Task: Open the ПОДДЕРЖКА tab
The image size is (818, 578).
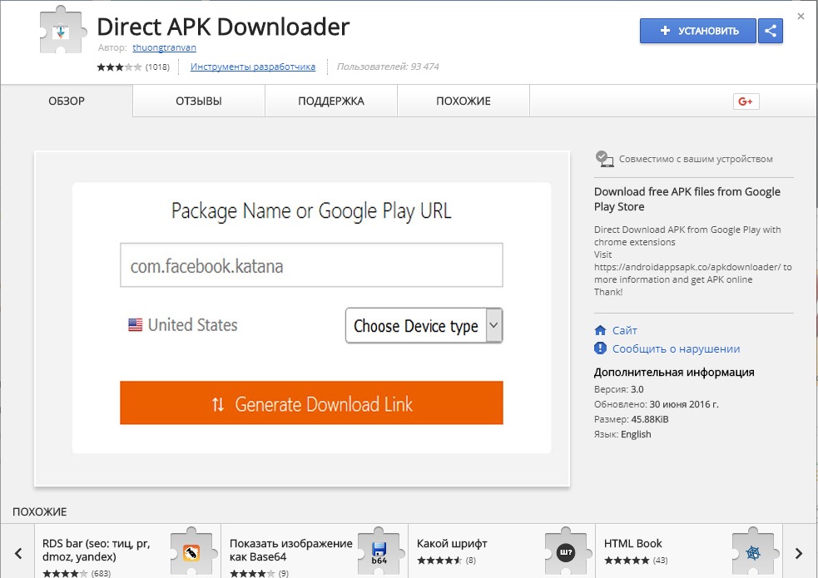Action: (331, 101)
